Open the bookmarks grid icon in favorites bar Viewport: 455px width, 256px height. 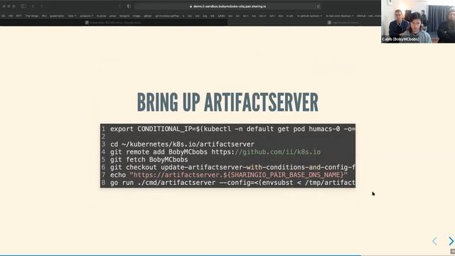click(x=3, y=16)
